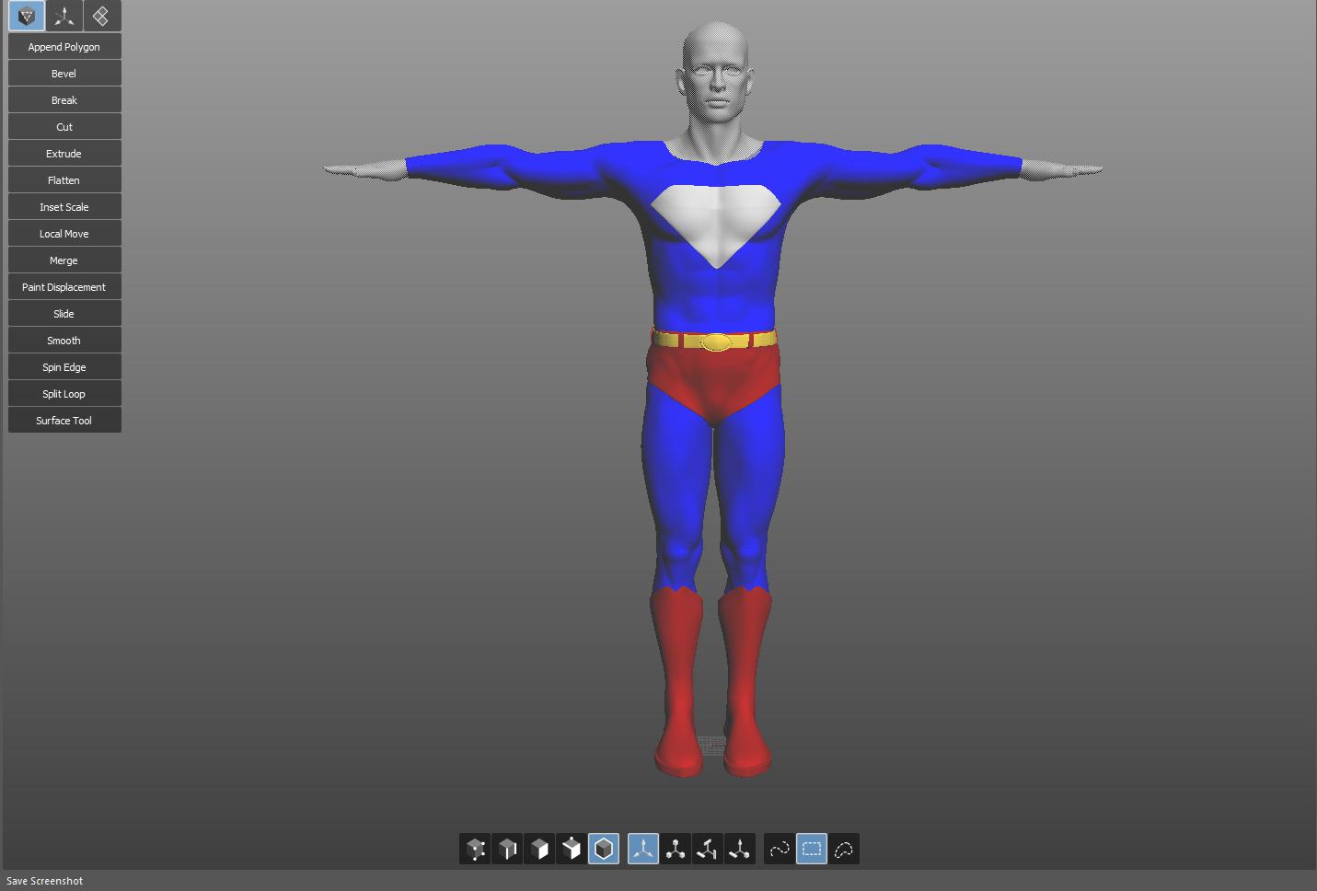Select face selection mode cube icon

point(539,849)
